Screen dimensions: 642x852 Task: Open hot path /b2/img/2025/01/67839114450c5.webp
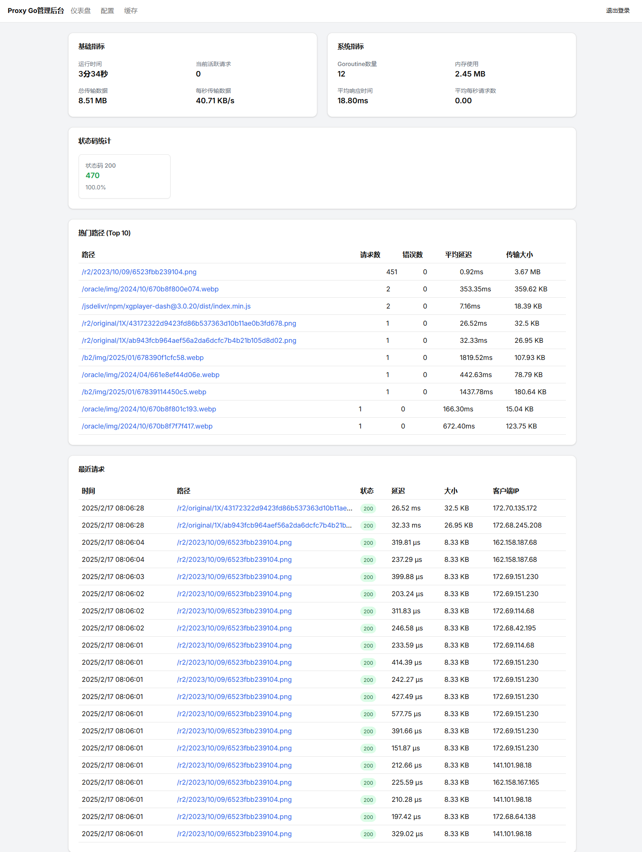click(144, 392)
